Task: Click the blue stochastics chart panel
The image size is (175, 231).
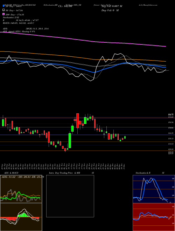Action: (154, 189)
